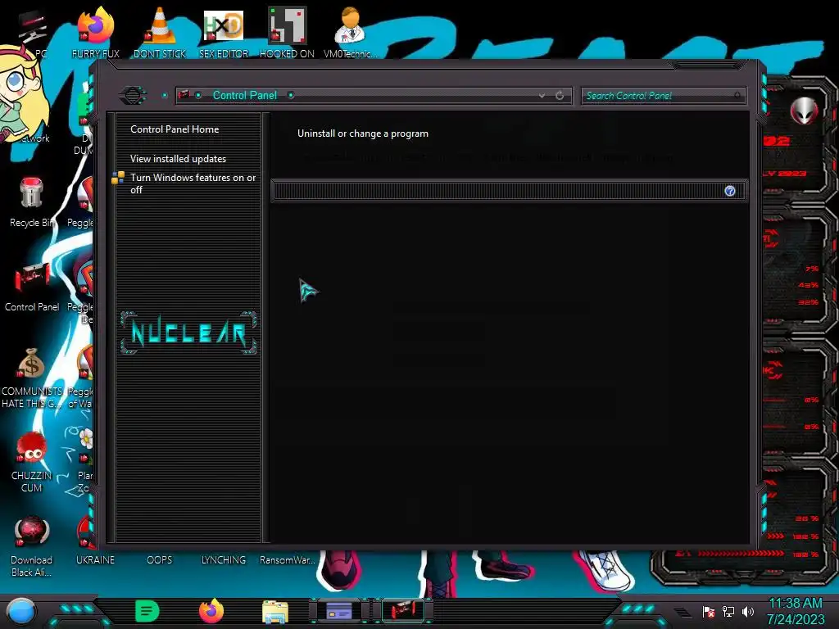Open the network tray icon
The image size is (839, 629).
pos(728,612)
